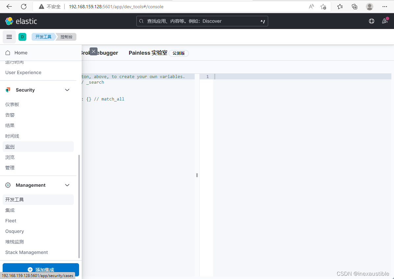Click the Security shield logo icon
394x279 pixels.
pos(8,90)
